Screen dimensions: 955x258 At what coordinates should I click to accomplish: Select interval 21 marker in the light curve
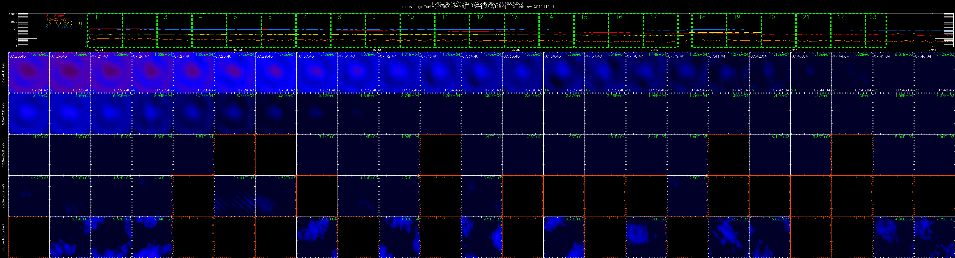[x=806, y=17]
